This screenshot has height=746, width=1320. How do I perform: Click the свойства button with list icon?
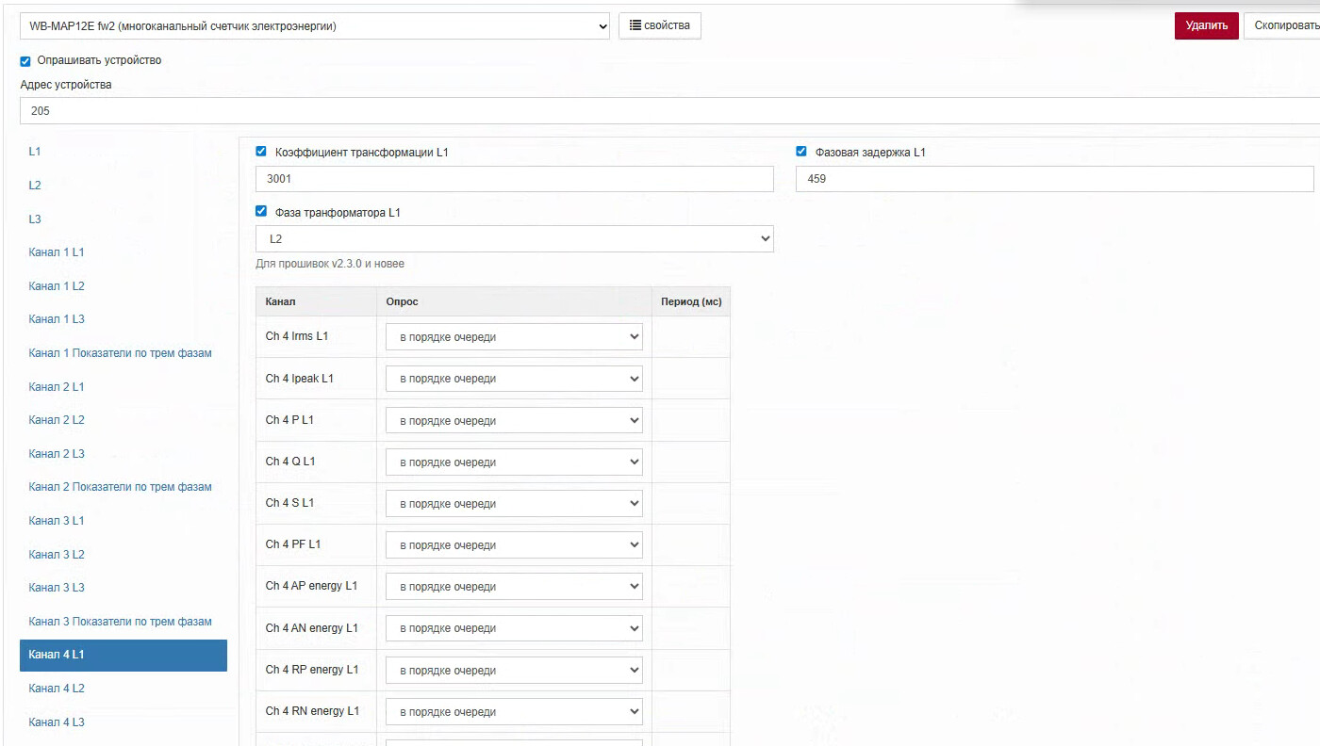pos(659,25)
